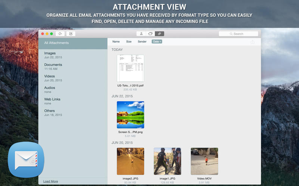Open the Images category
Screen dimensions: 299x186
(x=73, y=55)
